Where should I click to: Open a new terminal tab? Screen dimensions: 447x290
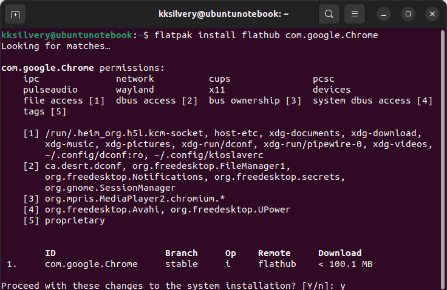15,14
